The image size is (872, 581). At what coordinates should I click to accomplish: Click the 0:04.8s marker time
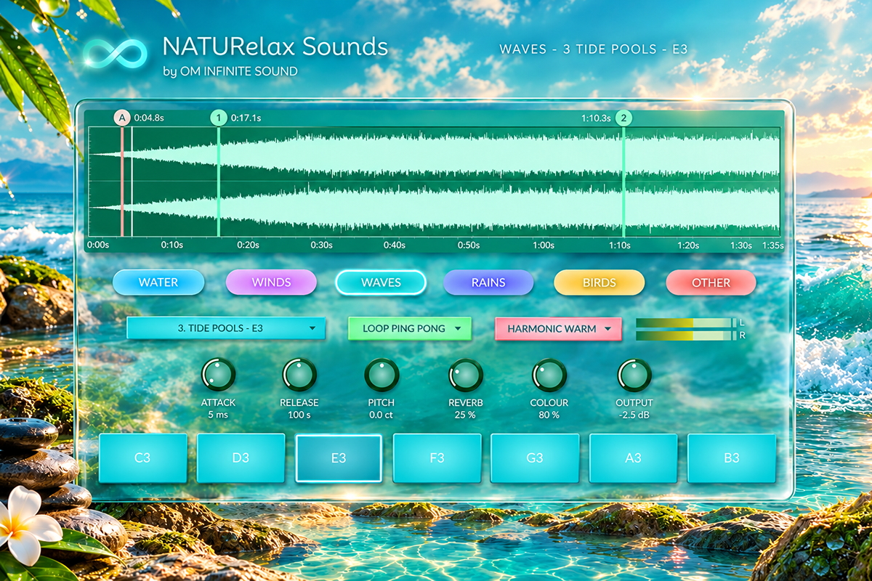[x=149, y=118]
